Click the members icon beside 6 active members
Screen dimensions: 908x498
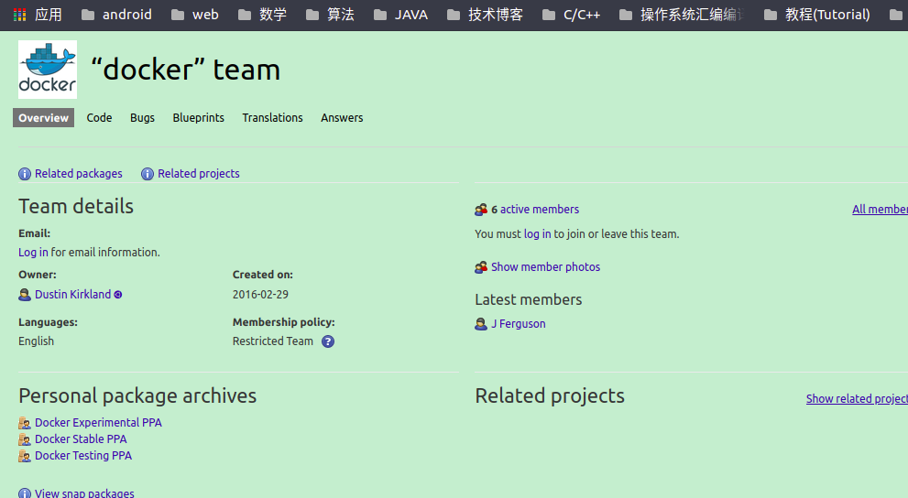tap(481, 210)
